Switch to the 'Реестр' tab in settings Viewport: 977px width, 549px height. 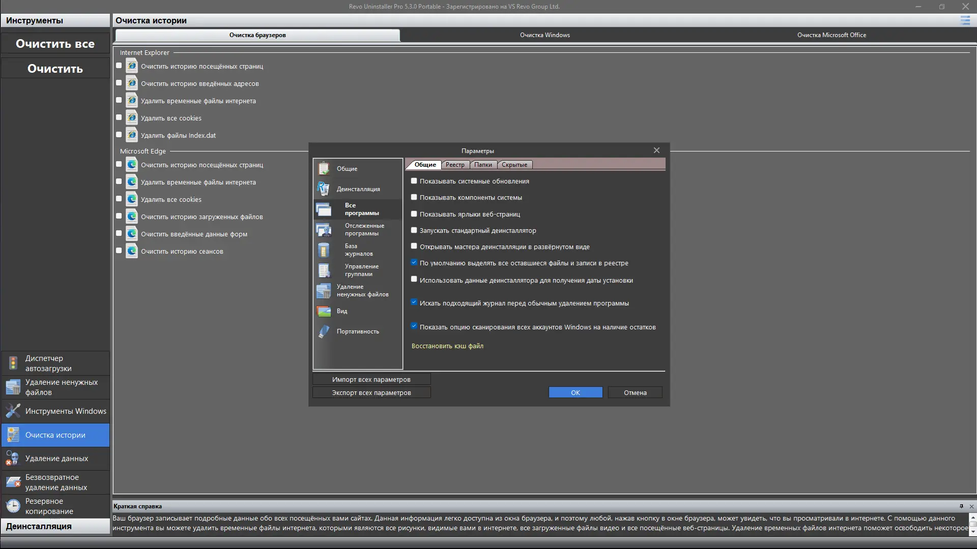point(455,165)
